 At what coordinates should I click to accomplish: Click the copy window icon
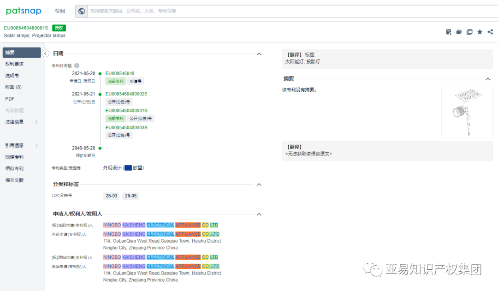coord(469,32)
